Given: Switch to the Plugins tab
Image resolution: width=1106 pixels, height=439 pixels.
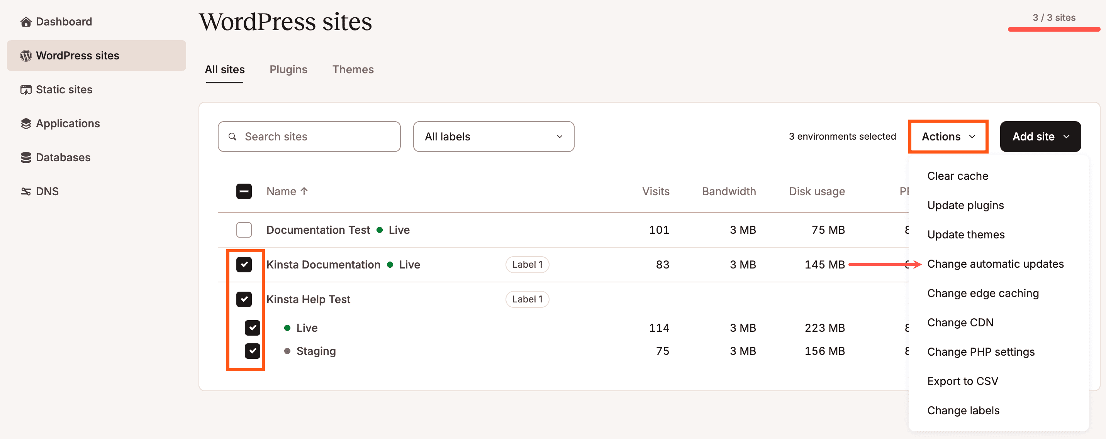Looking at the screenshot, I should [288, 68].
